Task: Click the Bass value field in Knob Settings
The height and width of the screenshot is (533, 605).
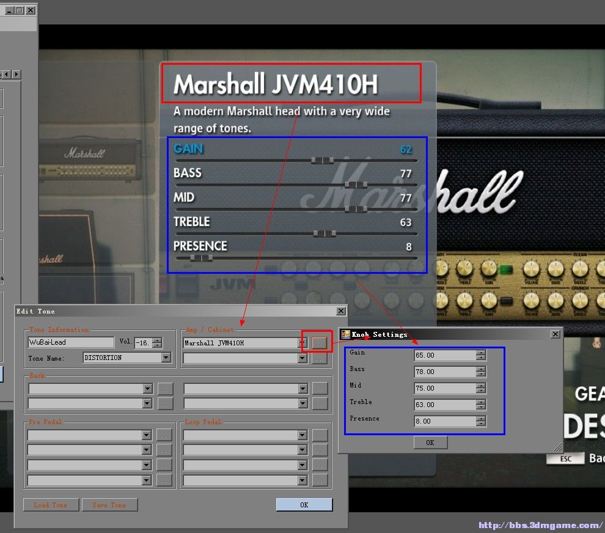Action: (x=445, y=372)
